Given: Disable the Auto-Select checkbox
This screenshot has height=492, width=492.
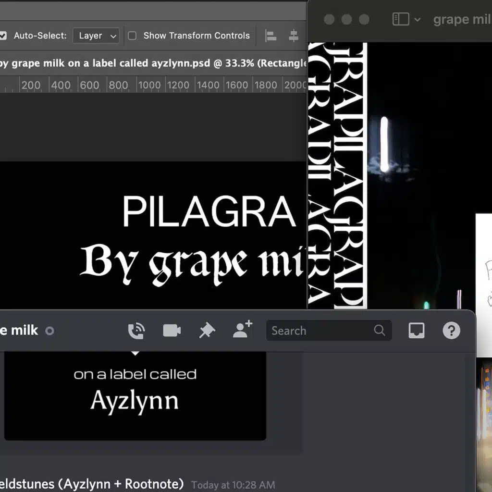Looking at the screenshot, I should pos(3,36).
